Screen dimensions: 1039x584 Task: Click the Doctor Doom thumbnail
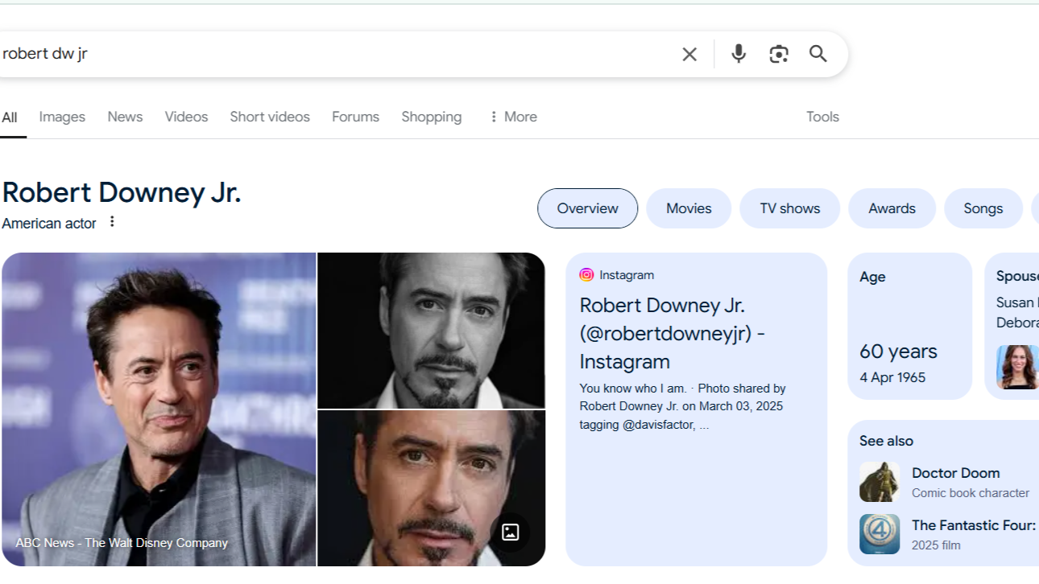(x=880, y=482)
